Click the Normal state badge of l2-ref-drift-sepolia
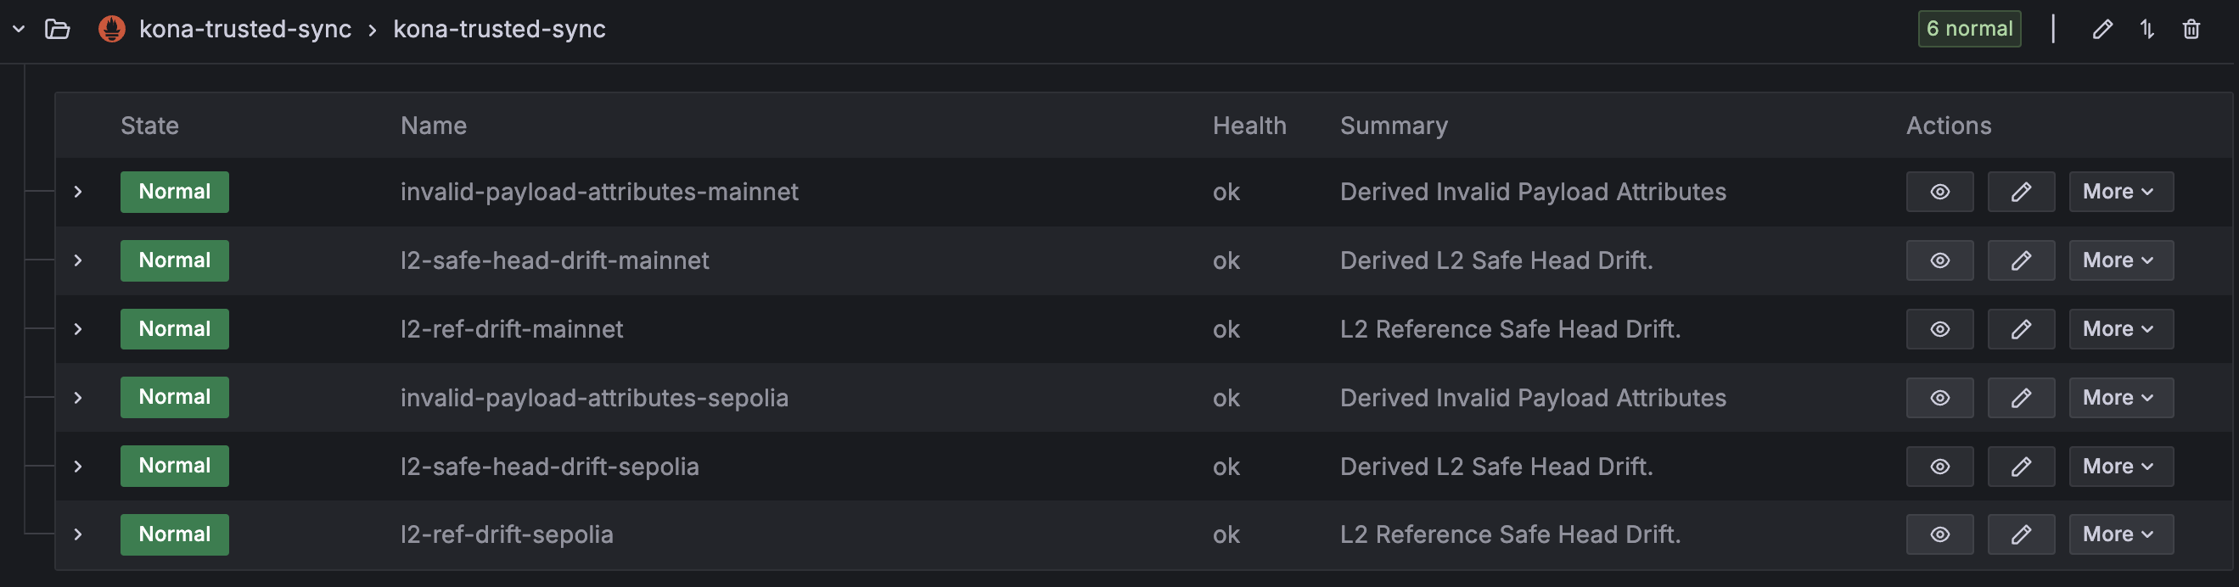 coord(175,534)
